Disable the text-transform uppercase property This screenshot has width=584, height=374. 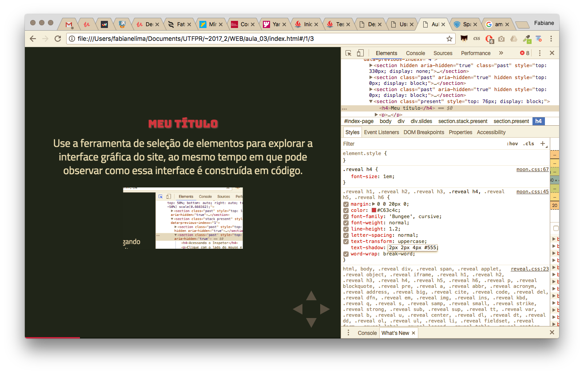click(x=346, y=242)
